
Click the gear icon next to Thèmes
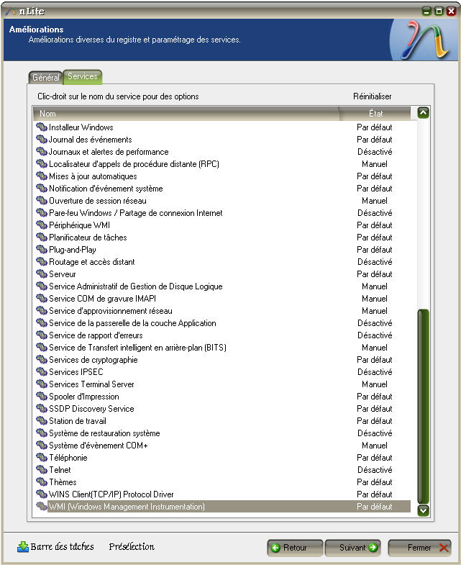[x=42, y=482]
